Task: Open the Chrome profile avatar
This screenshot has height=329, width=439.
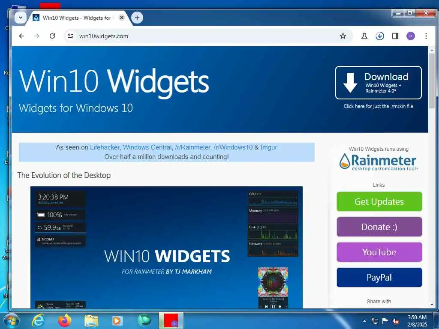Action: click(410, 36)
